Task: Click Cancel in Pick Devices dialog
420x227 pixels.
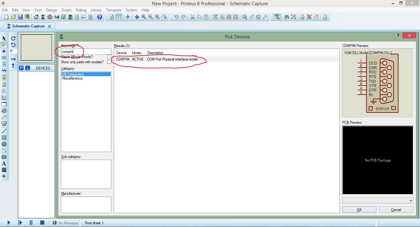Action: pyautogui.click(x=396, y=209)
